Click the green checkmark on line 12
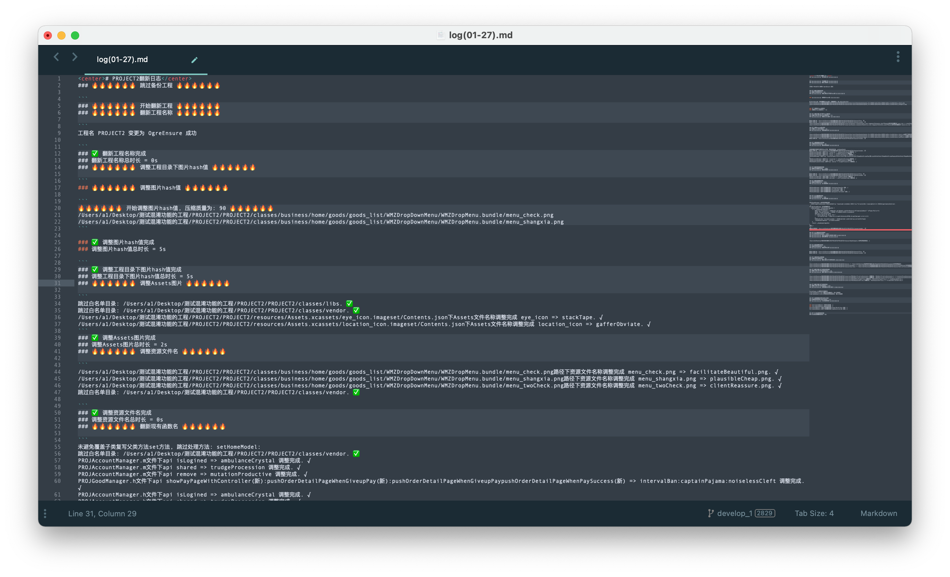 tap(95, 153)
